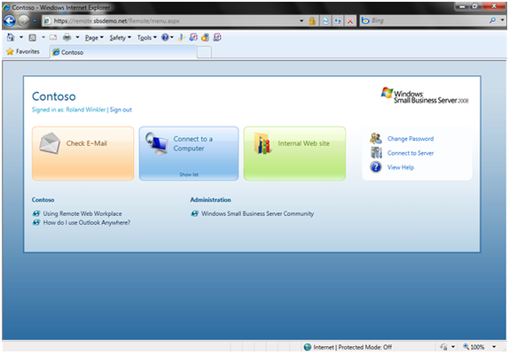Click the Connect to Server tower icon
This screenshot has height=354, width=509.
[376, 152]
